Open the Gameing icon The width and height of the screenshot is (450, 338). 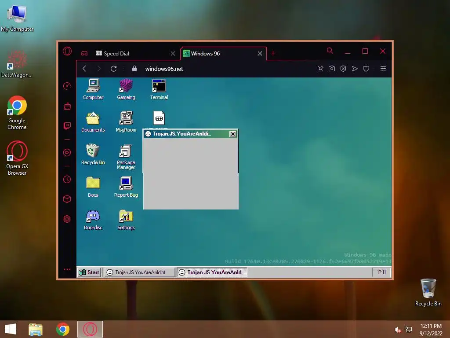(x=126, y=89)
